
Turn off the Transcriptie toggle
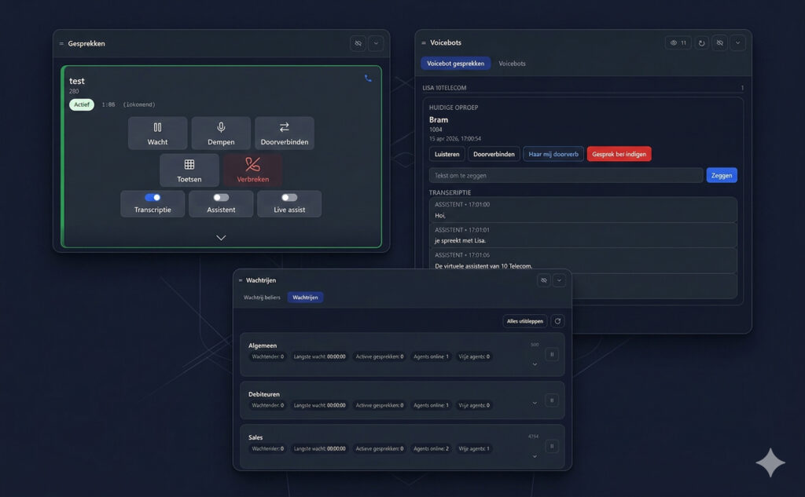153,198
